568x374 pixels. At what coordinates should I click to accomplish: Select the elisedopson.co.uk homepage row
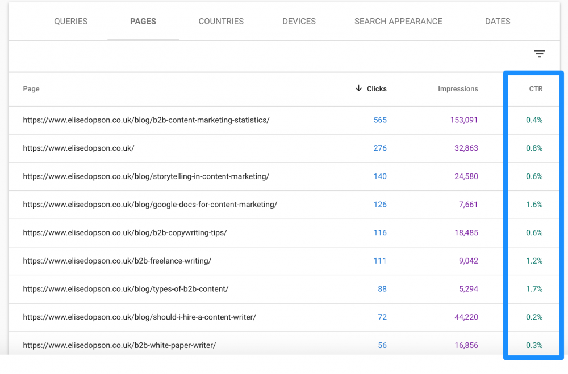click(x=78, y=148)
